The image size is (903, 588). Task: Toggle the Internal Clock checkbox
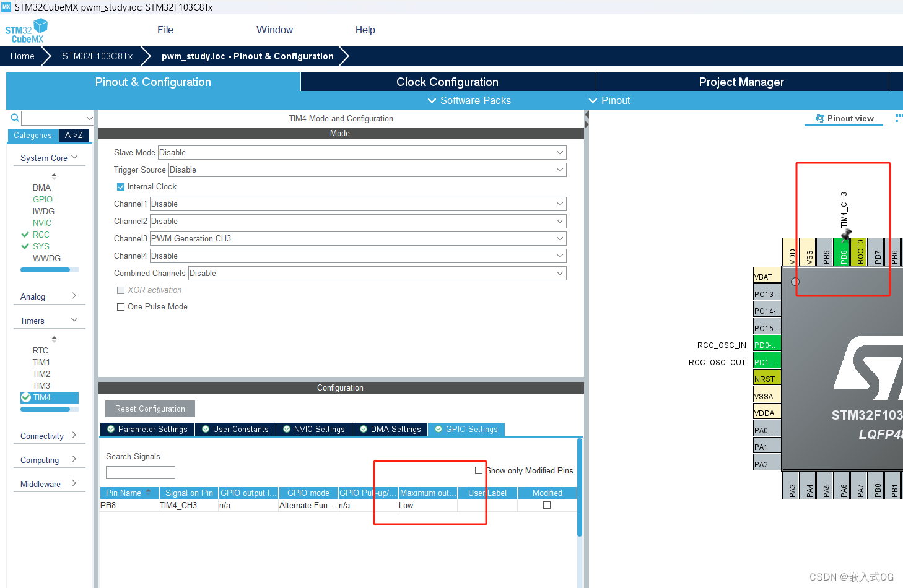[x=121, y=187]
